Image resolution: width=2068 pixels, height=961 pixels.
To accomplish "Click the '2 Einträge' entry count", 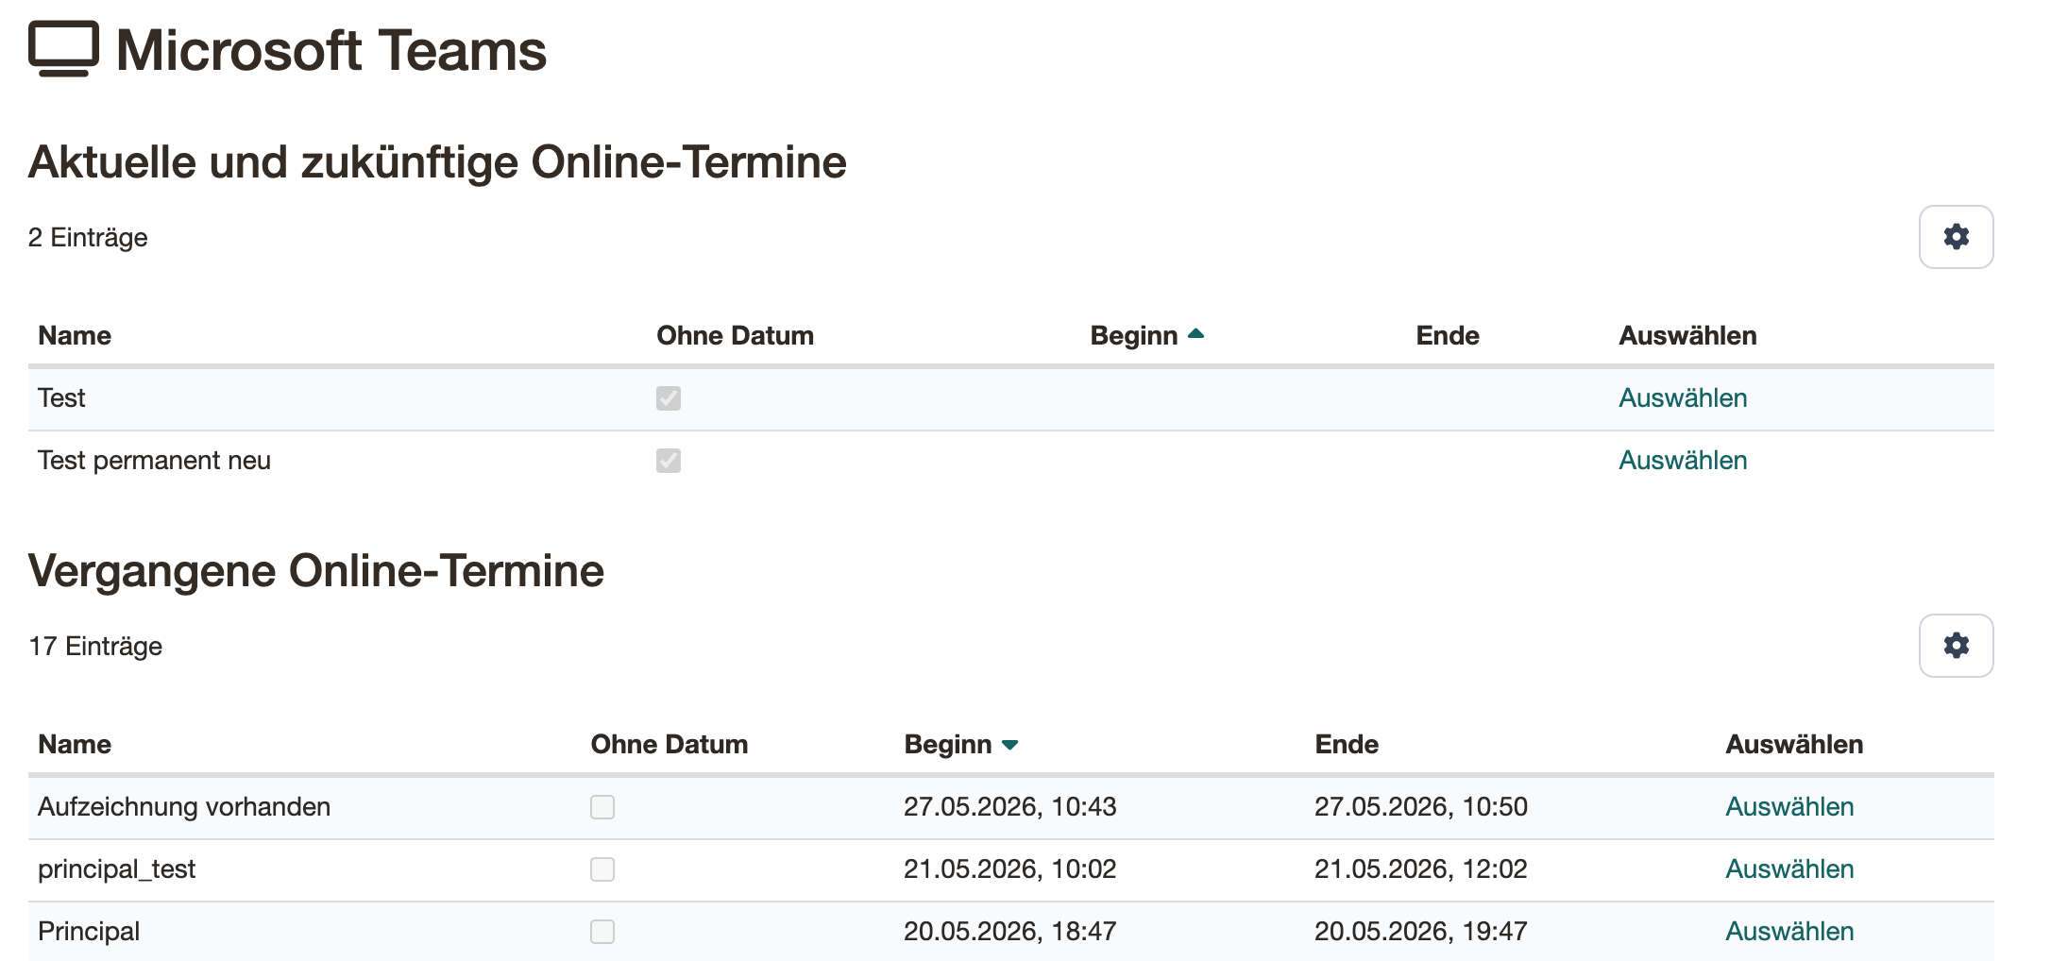I will [88, 238].
